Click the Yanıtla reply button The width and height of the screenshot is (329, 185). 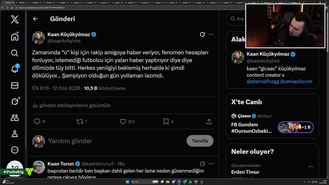tap(200, 141)
